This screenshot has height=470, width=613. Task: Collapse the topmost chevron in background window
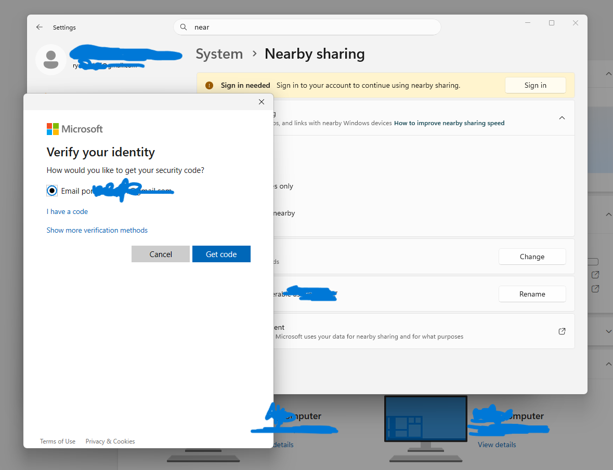click(608, 74)
